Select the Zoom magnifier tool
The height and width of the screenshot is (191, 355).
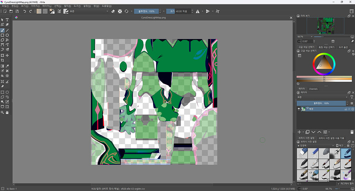click(x=3, y=112)
